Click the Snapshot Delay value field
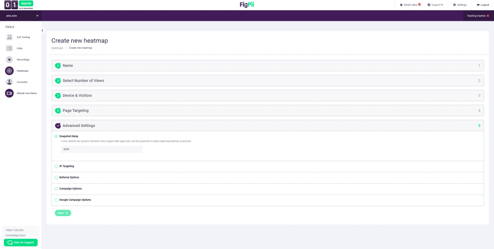The width and height of the screenshot is (494, 249). tap(102, 149)
